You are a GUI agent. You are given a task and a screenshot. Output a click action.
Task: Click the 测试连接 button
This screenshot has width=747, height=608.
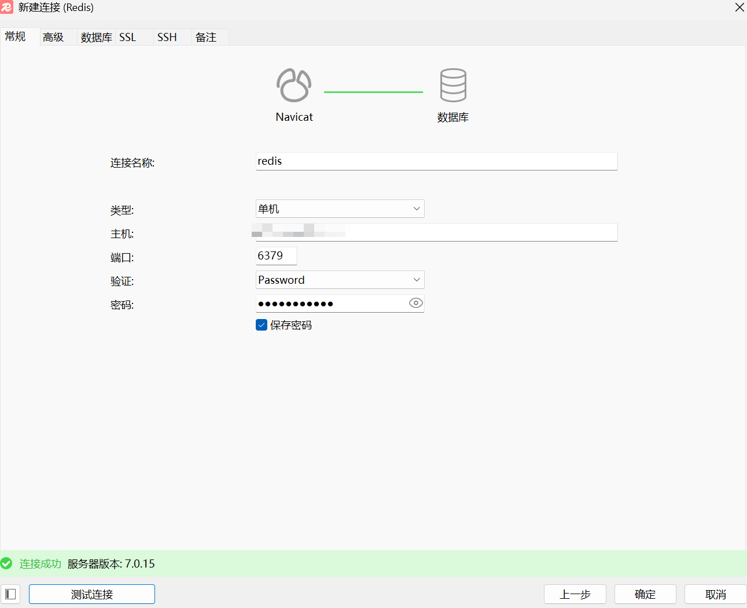click(92, 594)
